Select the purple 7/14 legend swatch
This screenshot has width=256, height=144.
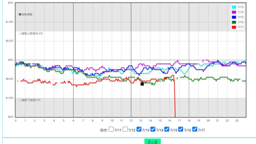click(234, 12)
